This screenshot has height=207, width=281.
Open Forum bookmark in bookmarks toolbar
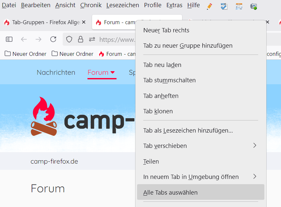[117, 54]
